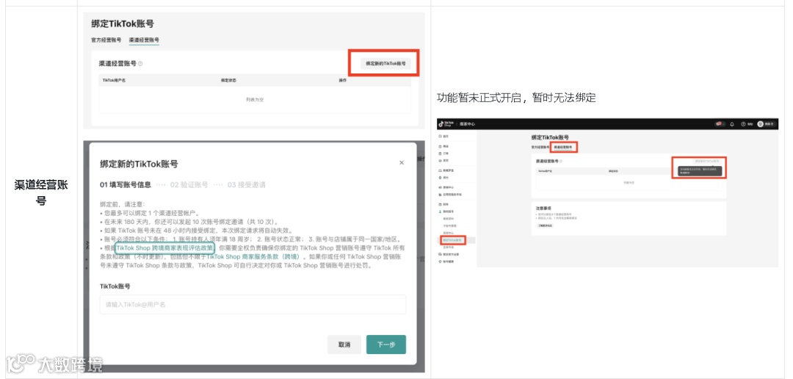
Task: Focus the 请输入TikTok@用户名 input field
Action: (253, 305)
